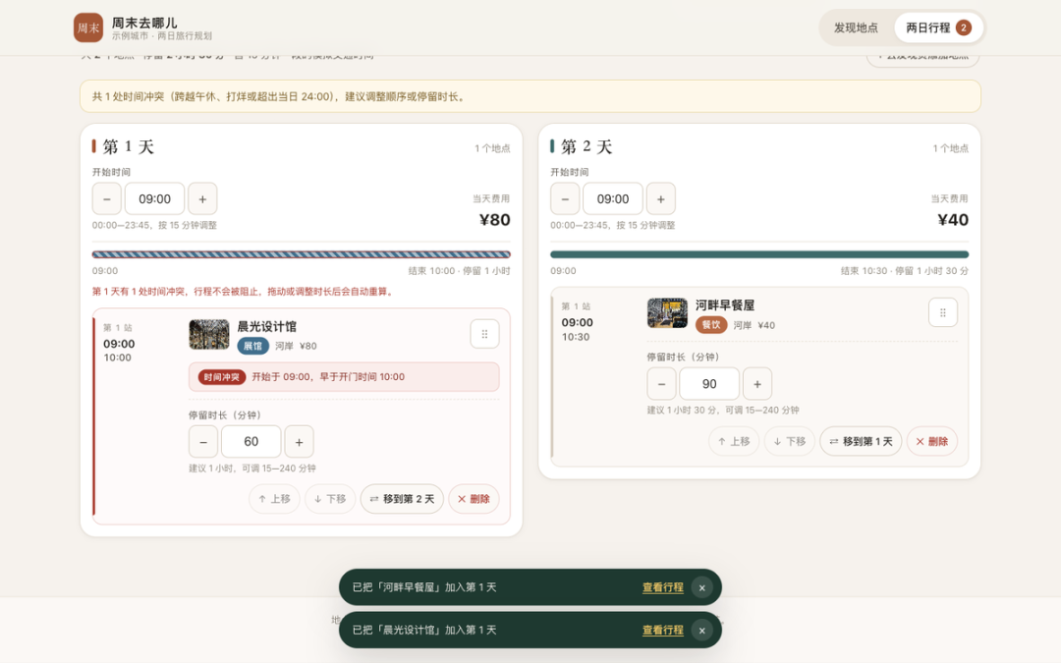
Task: Increase Day 2 start time with plus
Action: 661,198
